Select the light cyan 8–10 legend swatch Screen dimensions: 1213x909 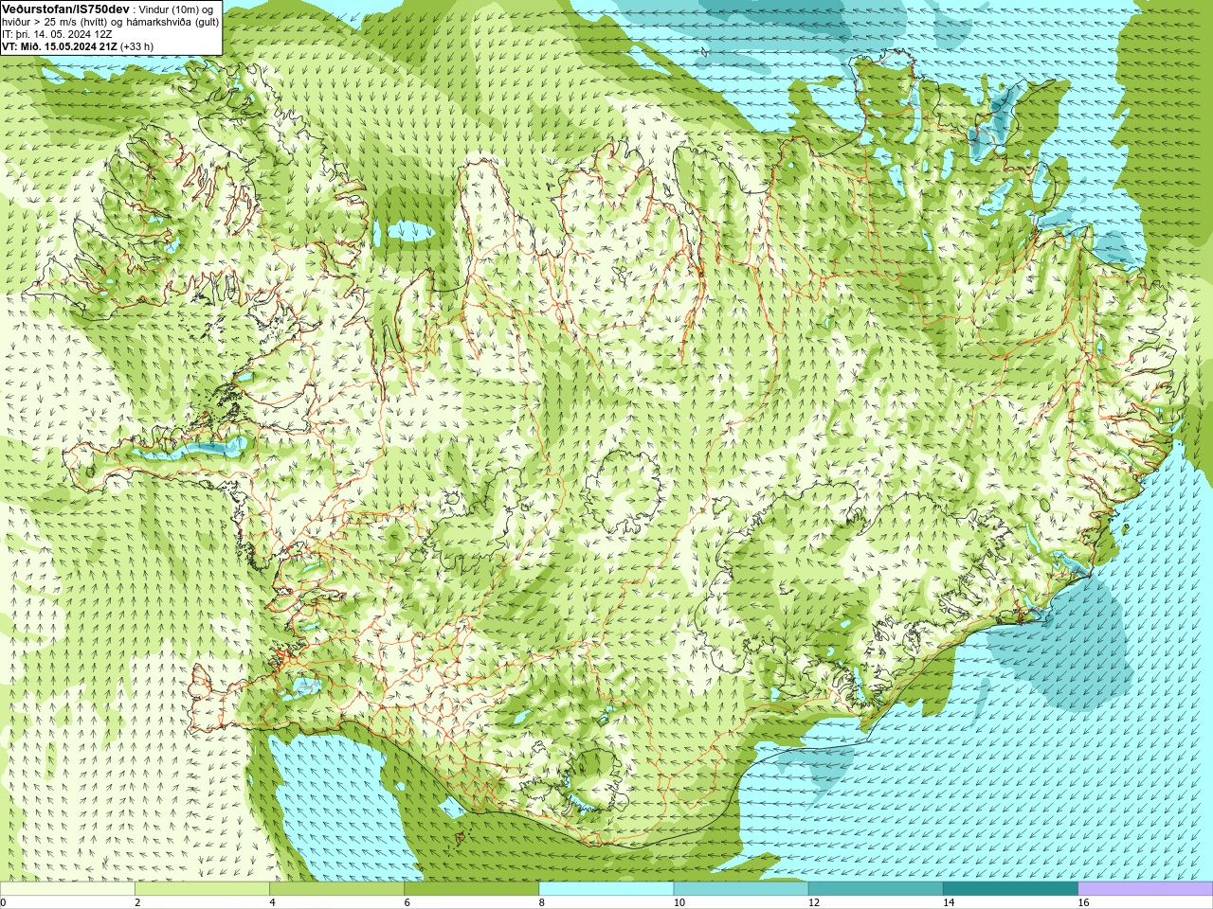coord(606,889)
